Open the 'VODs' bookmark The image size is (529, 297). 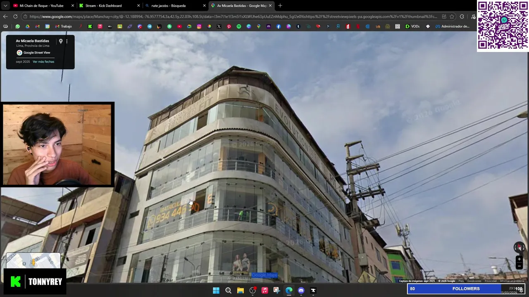pos(412,26)
